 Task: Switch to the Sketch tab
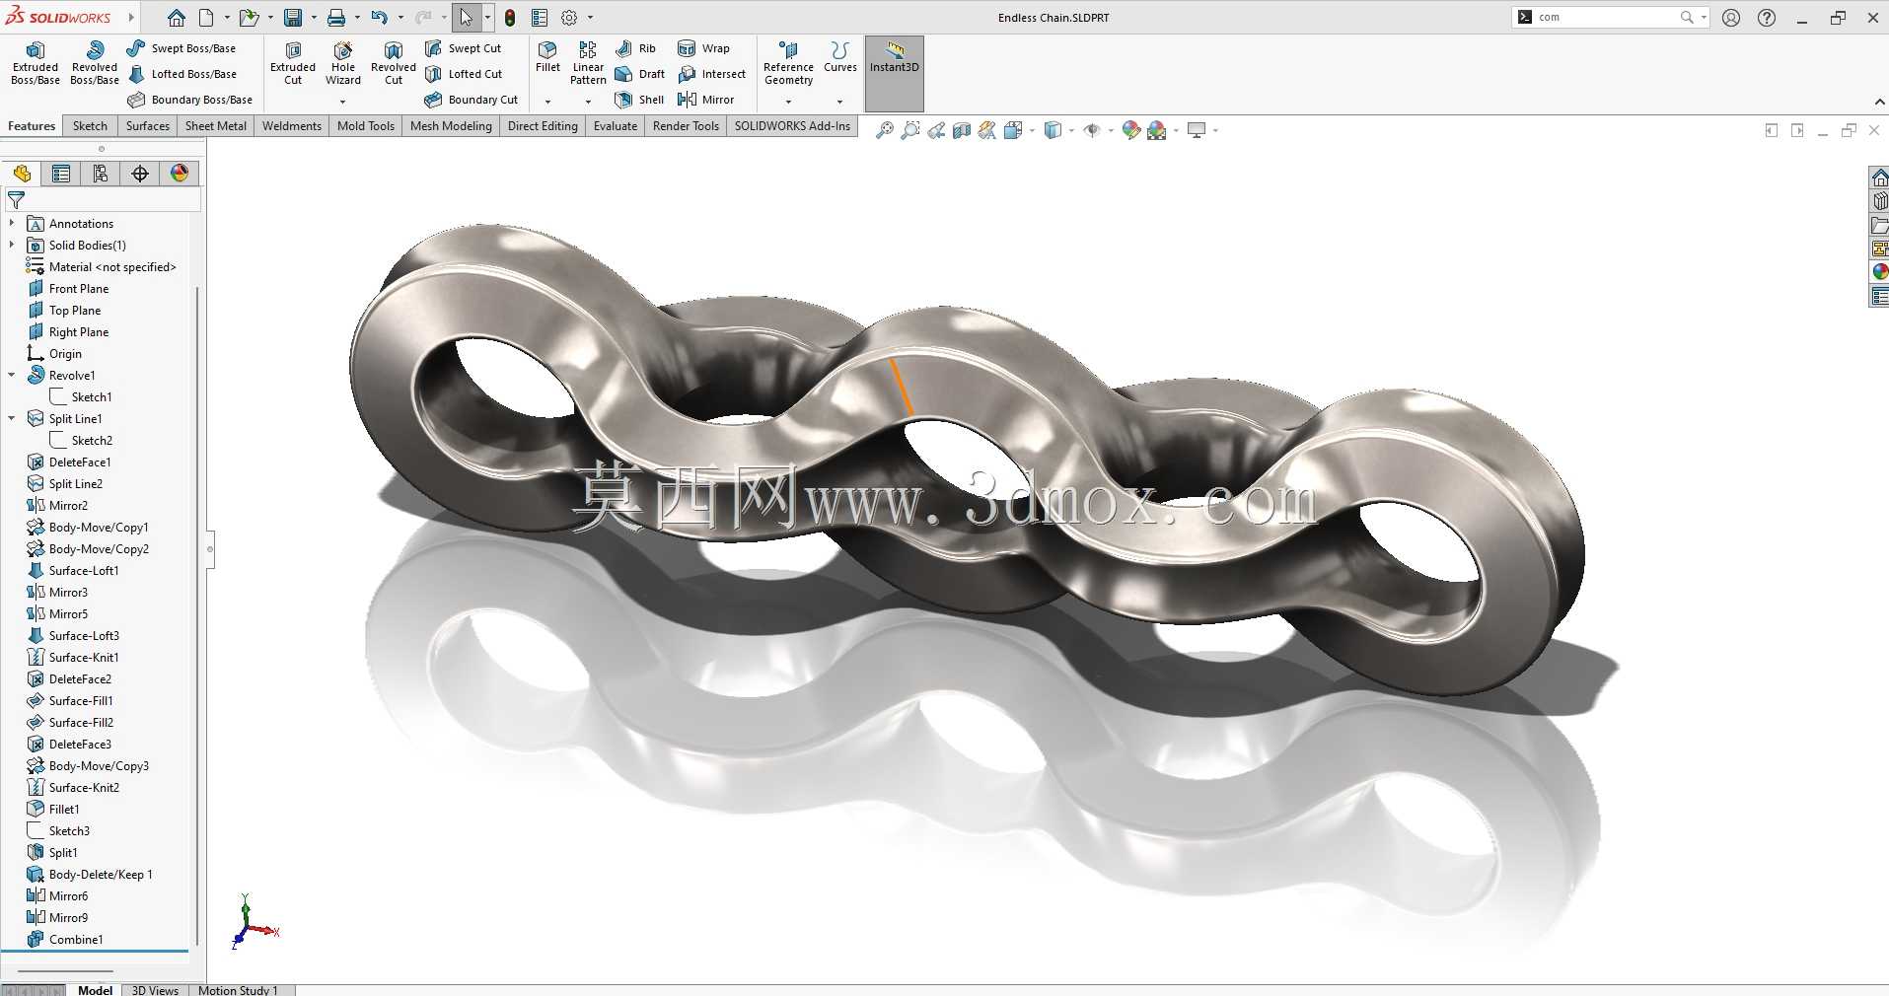pos(90,126)
